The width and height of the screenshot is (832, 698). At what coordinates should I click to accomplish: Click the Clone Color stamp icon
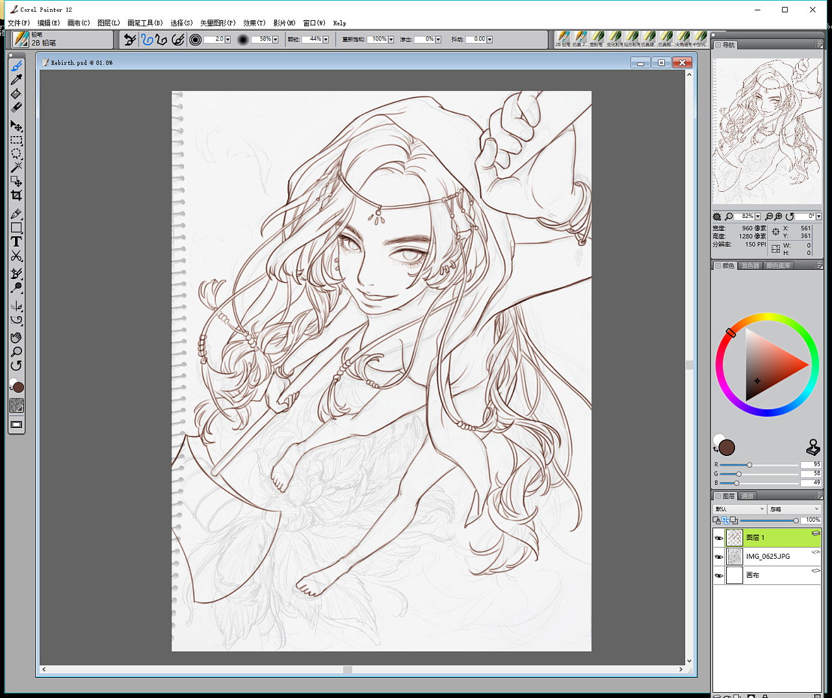pyautogui.click(x=813, y=447)
